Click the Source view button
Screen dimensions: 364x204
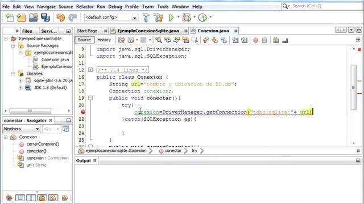(x=85, y=40)
